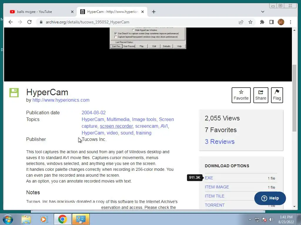Close the HyperCam tab
This screenshot has height=225, width=301.
click(143, 12)
